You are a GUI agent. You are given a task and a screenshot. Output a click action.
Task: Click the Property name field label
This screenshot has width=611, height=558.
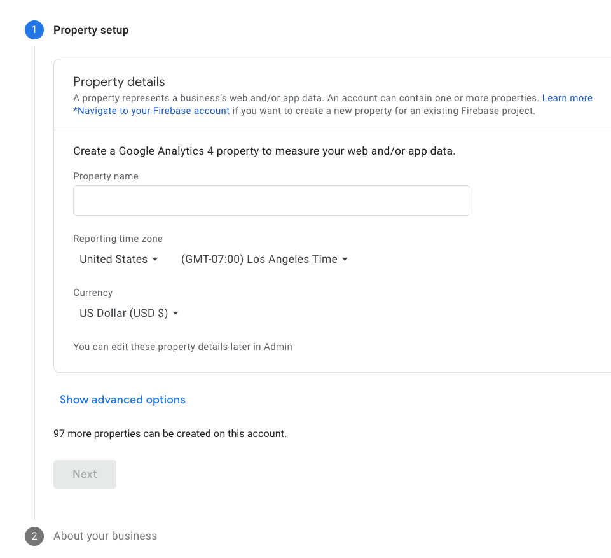(106, 176)
